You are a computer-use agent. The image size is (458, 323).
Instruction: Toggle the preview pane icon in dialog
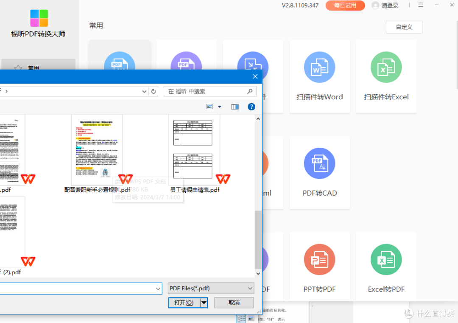pyautogui.click(x=235, y=107)
